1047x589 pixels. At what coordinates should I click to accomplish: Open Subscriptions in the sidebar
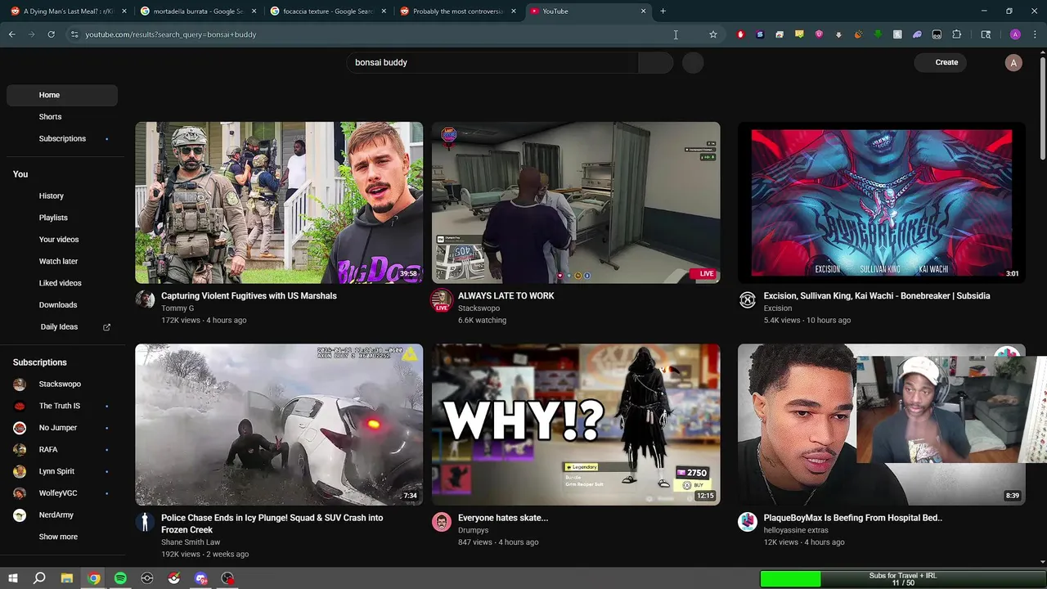click(x=62, y=138)
